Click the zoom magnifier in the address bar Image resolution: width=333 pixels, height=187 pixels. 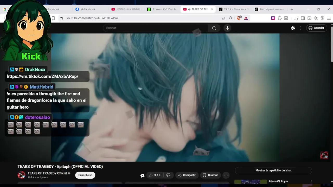(230, 18)
